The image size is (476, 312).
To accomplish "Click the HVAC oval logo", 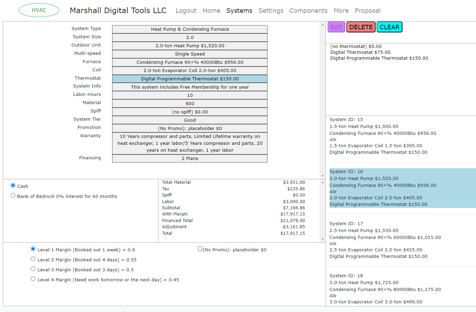I will click(39, 10).
